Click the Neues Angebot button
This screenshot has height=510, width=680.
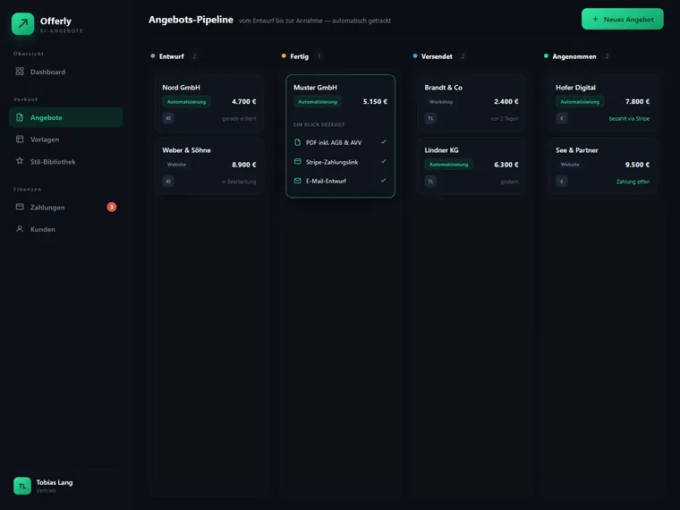tap(623, 19)
